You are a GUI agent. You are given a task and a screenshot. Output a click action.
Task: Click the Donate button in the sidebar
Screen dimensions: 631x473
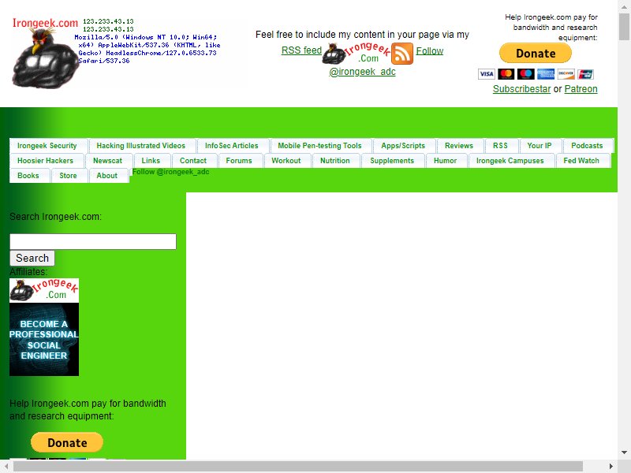[x=67, y=442]
